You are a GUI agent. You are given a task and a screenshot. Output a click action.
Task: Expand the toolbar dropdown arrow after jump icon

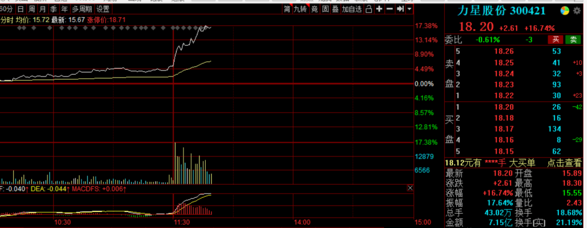[x=409, y=9]
